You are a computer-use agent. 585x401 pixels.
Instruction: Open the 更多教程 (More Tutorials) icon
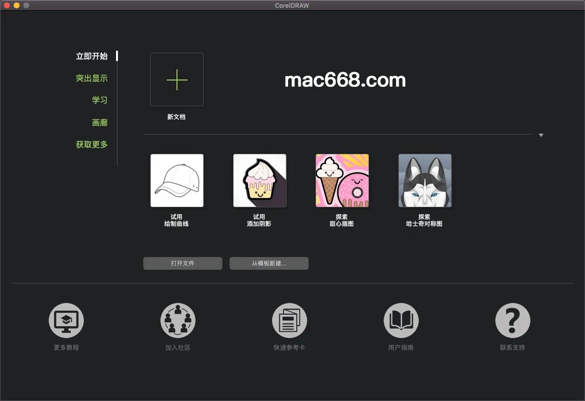point(66,320)
